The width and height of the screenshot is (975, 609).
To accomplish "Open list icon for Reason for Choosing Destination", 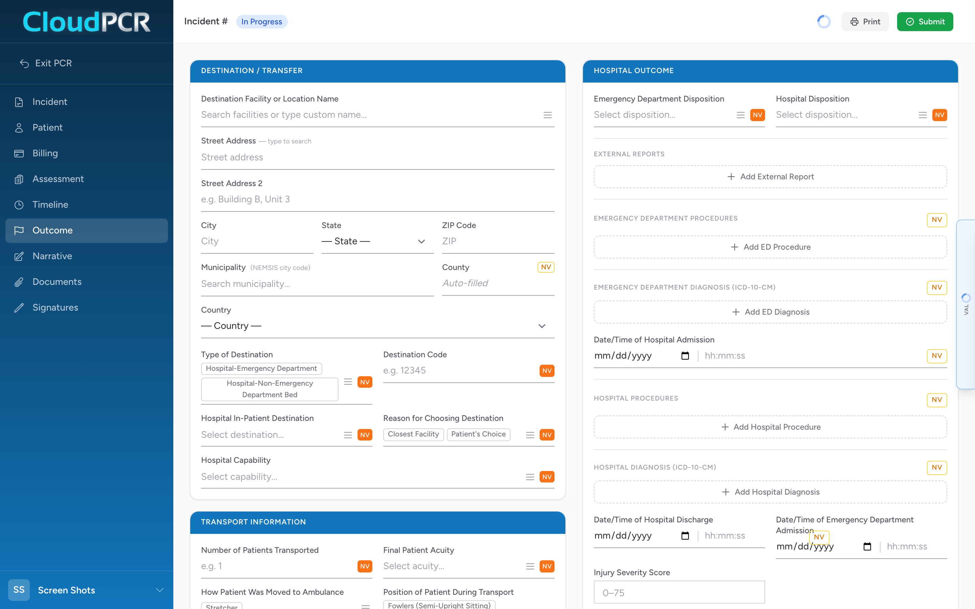I will [x=530, y=435].
